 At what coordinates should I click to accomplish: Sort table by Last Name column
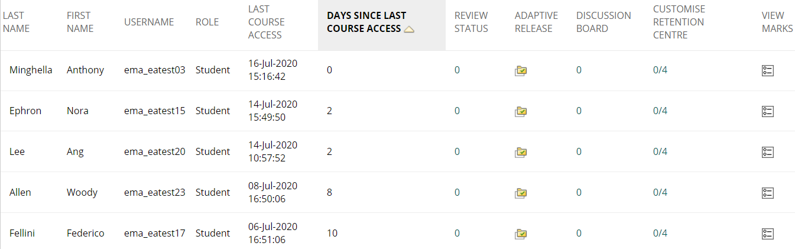click(x=16, y=22)
